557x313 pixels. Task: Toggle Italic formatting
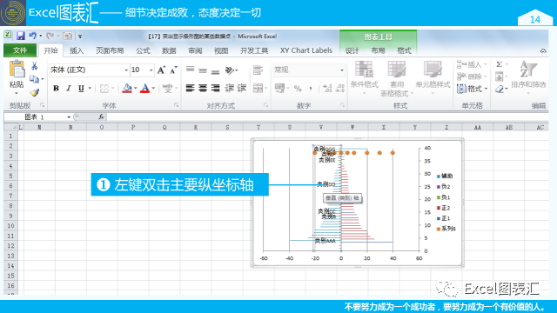pyautogui.click(x=69, y=89)
